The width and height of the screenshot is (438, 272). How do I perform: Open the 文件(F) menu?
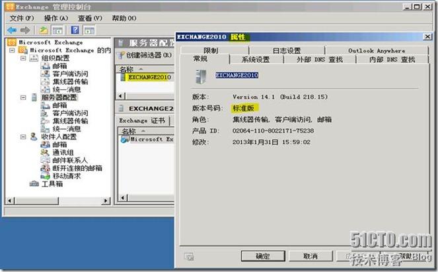point(22,18)
